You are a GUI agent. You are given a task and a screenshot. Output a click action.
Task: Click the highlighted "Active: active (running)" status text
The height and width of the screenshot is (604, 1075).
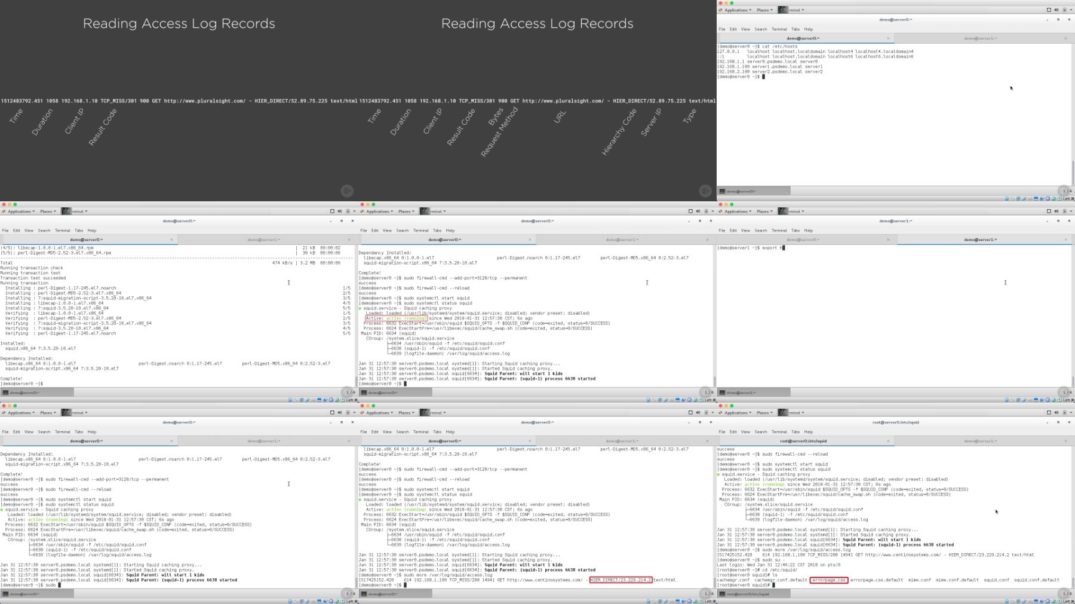(x=396, y=318)
